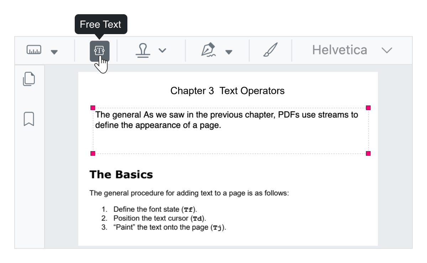Click the font name Helvetica
The image size is (427, 263).
339,50
